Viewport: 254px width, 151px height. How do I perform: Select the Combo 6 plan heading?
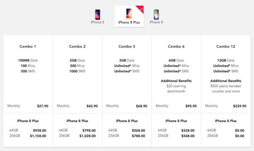[x=176, y=46]
